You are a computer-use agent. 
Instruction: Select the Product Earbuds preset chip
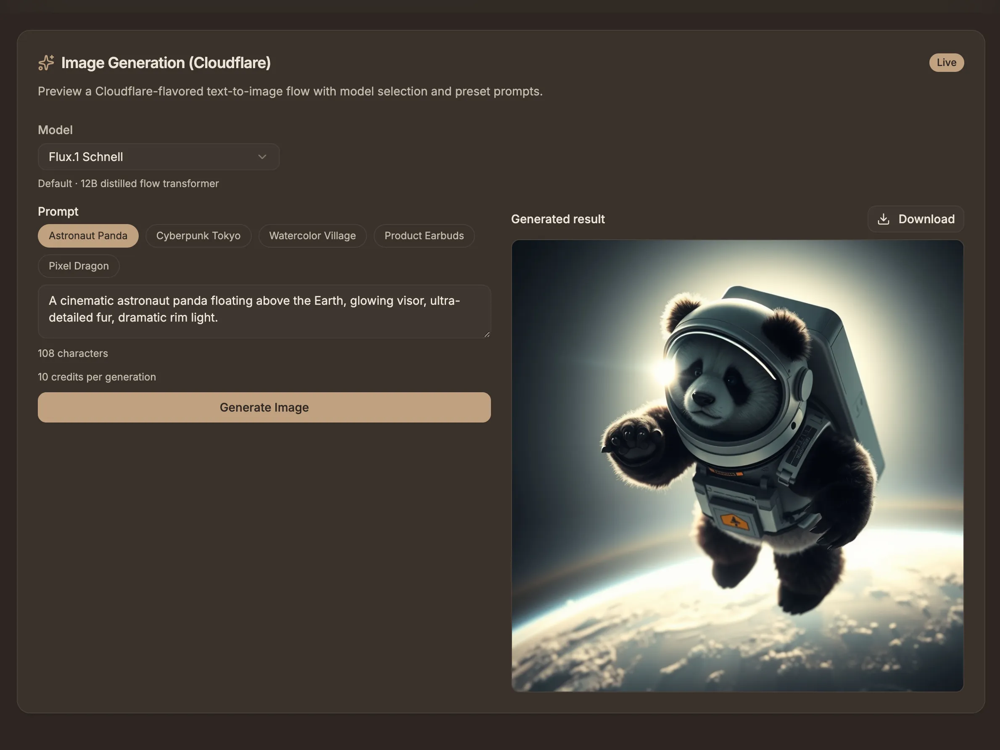pyautogui.click(x=424, y=235)
